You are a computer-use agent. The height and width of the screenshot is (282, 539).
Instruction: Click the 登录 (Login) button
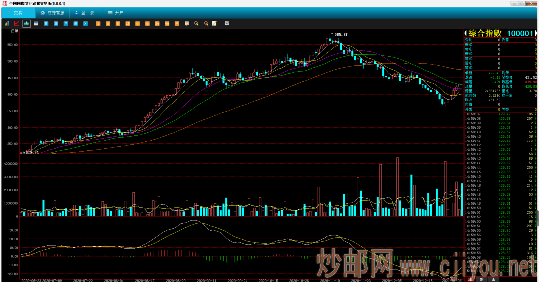pos(85,13)
